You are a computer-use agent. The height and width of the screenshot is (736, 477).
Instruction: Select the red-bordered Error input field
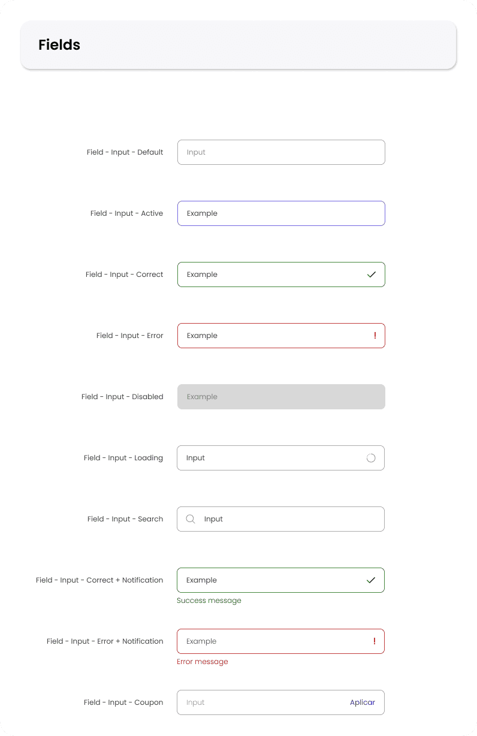coord(281,336)
